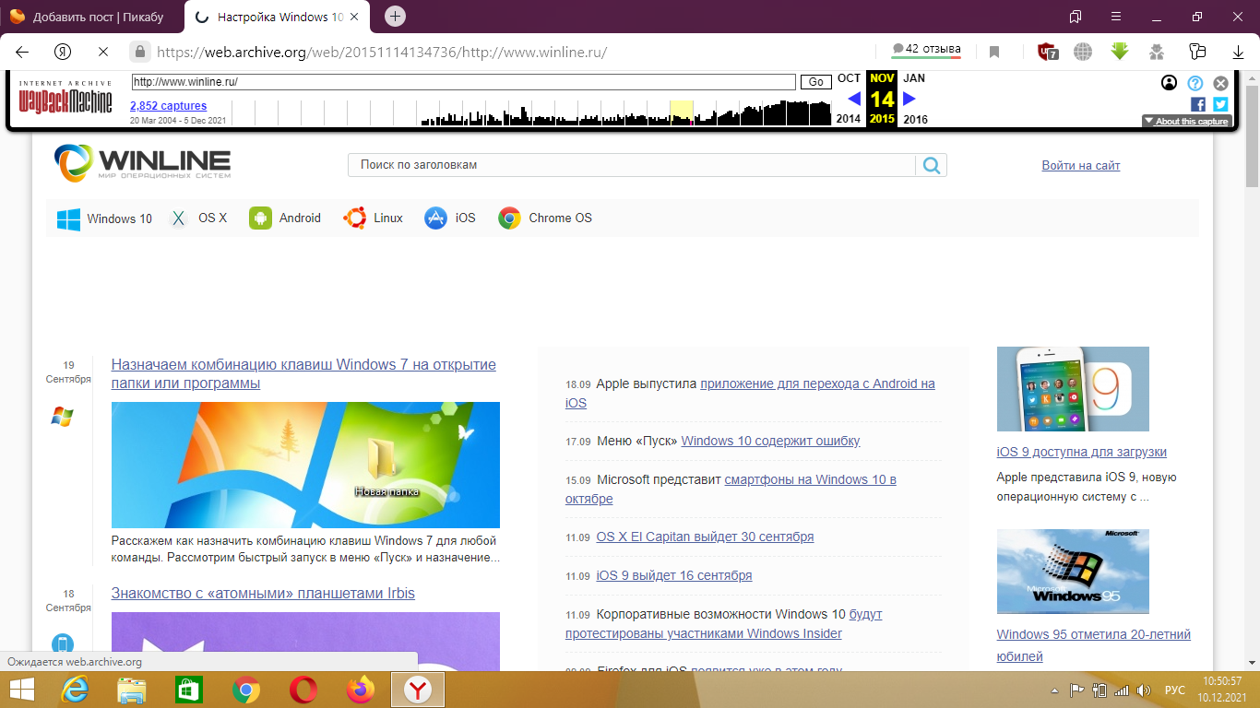Click the padlock site security icon

(139, 52)
